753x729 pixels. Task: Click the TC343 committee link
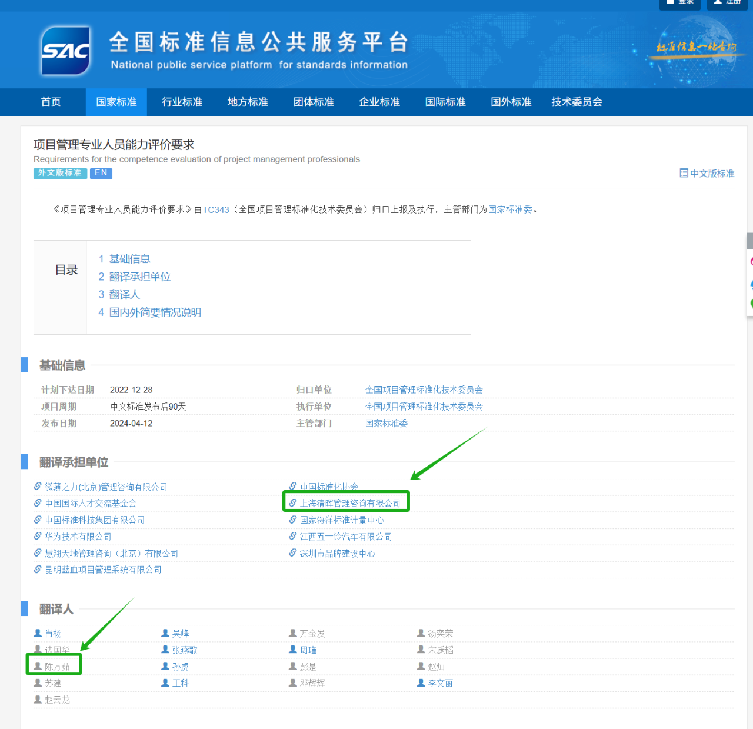point(216,209)
